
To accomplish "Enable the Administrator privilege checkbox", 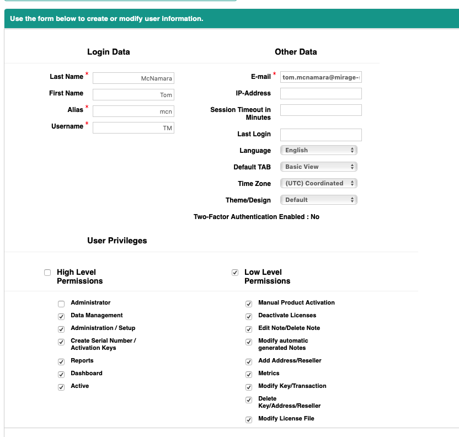I will (x=61, y=303).
